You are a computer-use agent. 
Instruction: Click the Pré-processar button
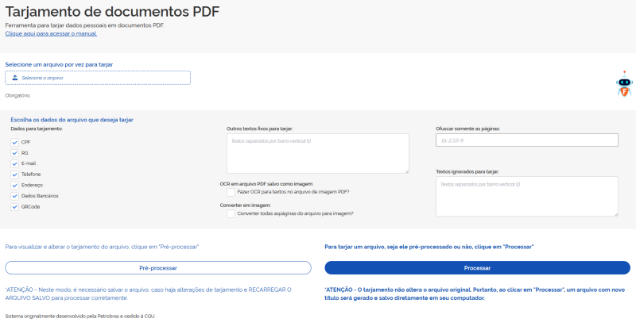coord(158,268)
